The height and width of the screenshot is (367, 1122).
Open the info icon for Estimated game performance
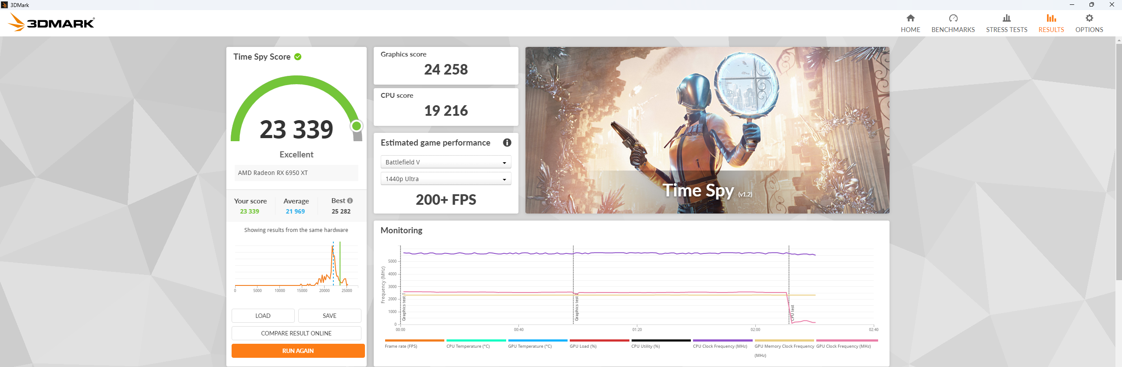(507, 143)
